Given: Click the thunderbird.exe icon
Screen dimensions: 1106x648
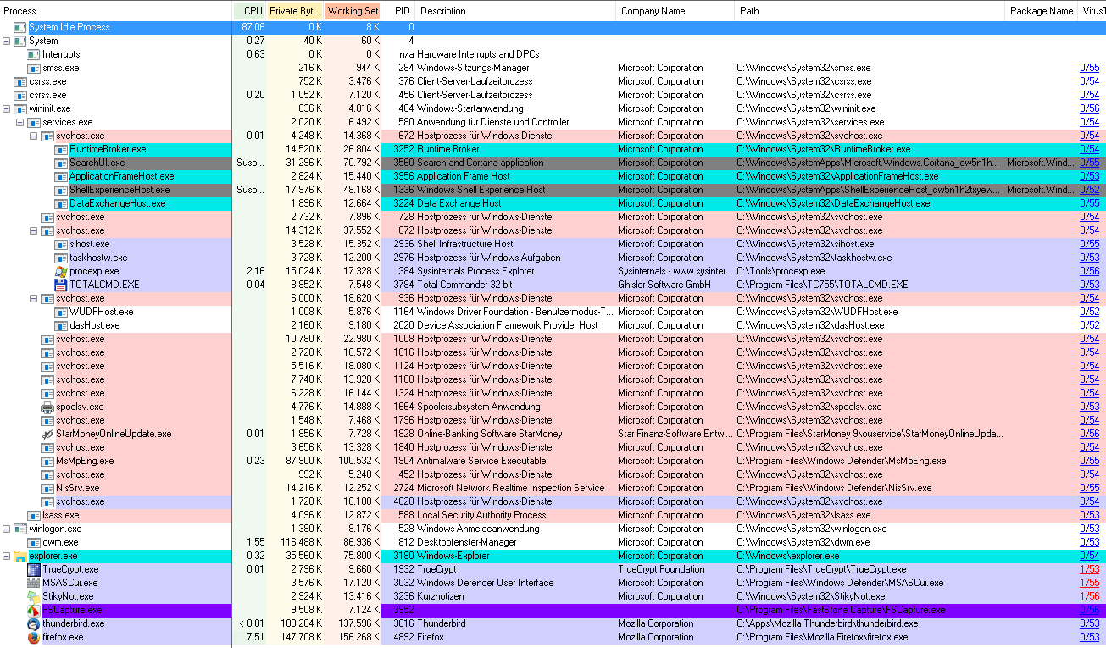Looking at the screenshot, I should point(34,623).
